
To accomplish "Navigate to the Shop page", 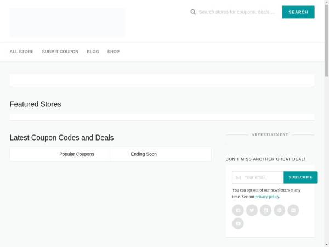I will tap(114, 52).
